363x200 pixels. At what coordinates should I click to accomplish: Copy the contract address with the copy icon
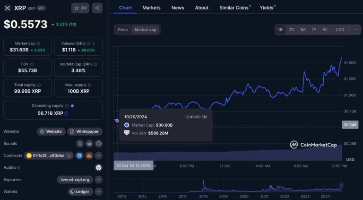[x=69, y=156]
